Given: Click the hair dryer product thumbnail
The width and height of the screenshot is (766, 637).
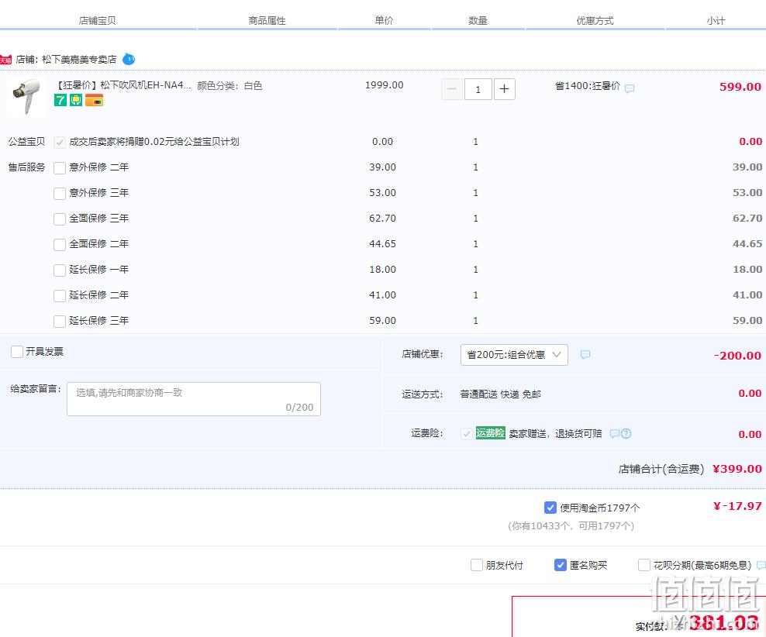Looking at the screenshot, I should tap(26, 97).
